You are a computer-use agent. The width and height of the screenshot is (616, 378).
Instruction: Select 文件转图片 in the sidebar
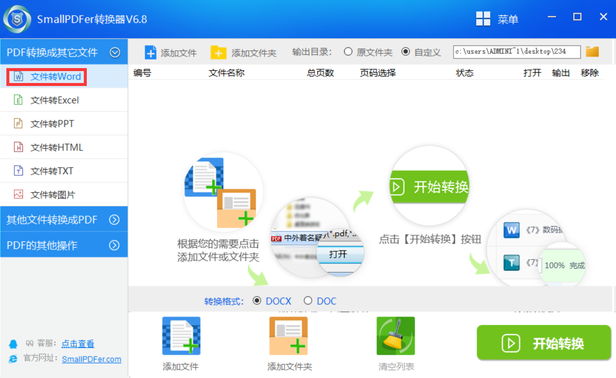point(53,195)
